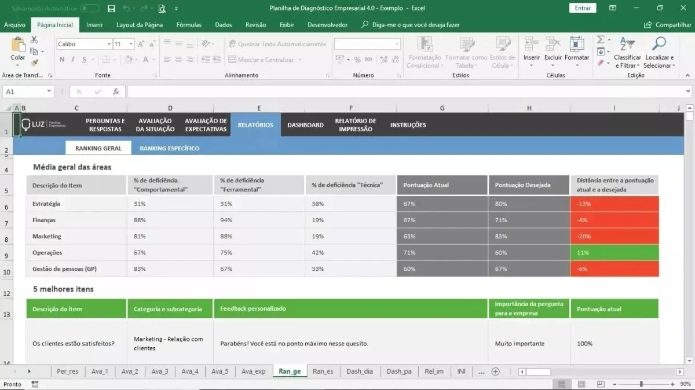Click the Ribbon display options icon

point(612,8)
